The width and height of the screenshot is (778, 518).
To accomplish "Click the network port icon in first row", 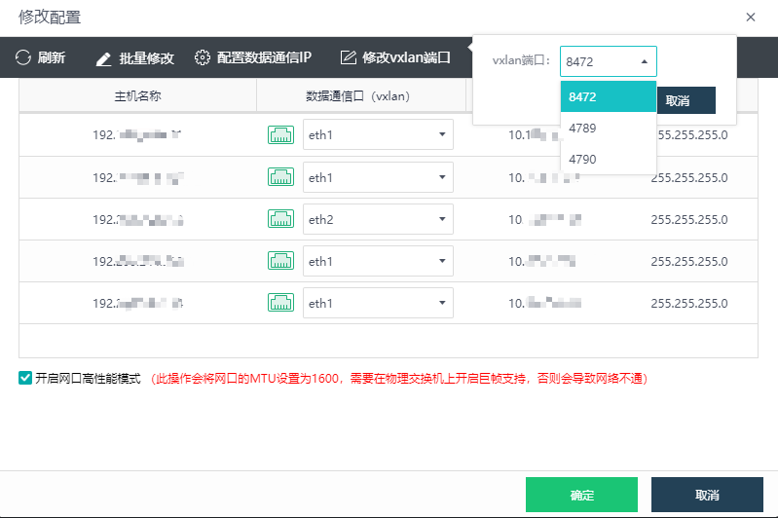I will 280,134.
